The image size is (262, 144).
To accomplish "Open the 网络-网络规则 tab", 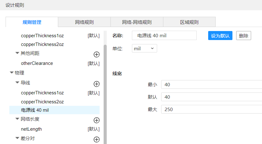I will click(x=137, y=22).
